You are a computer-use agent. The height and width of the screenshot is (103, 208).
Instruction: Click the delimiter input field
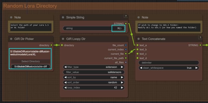tap(169, 63)
